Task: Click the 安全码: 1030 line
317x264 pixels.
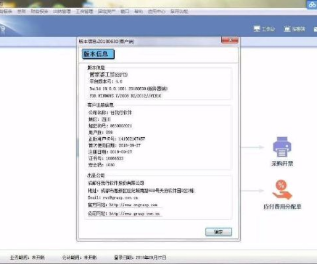Action: 101,165
